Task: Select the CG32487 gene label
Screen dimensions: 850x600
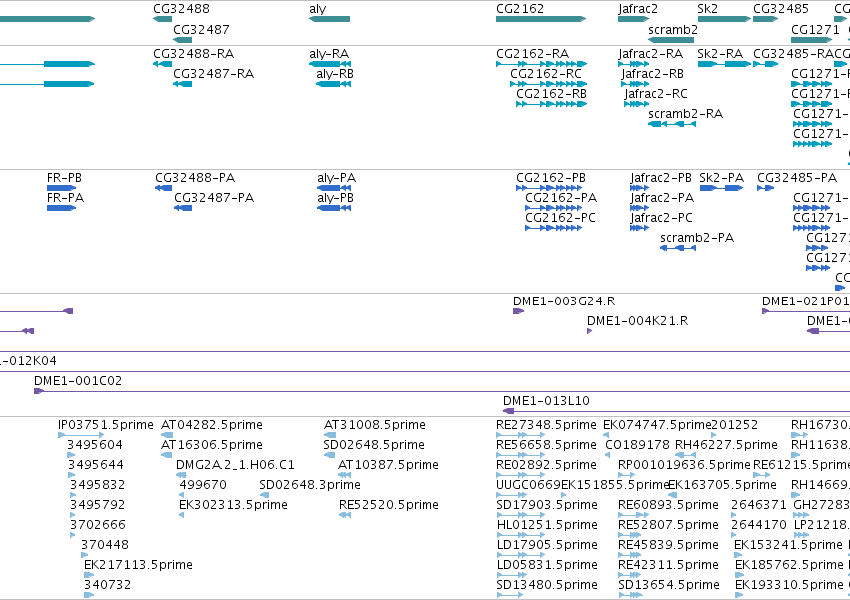Action: click(201, 29)
